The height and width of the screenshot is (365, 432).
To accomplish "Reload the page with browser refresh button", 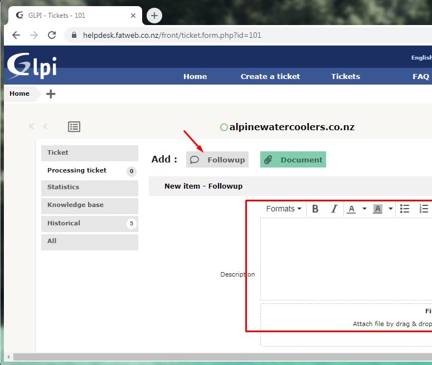I will point(52,35).
